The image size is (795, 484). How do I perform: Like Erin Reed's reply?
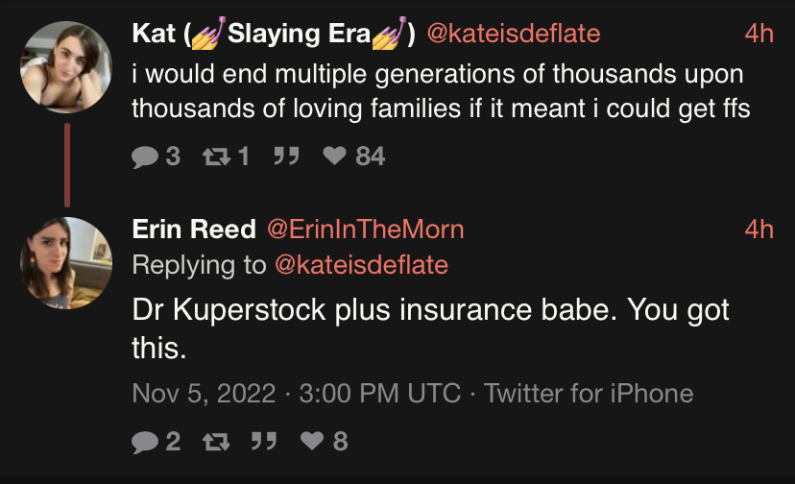coord(313,441)
